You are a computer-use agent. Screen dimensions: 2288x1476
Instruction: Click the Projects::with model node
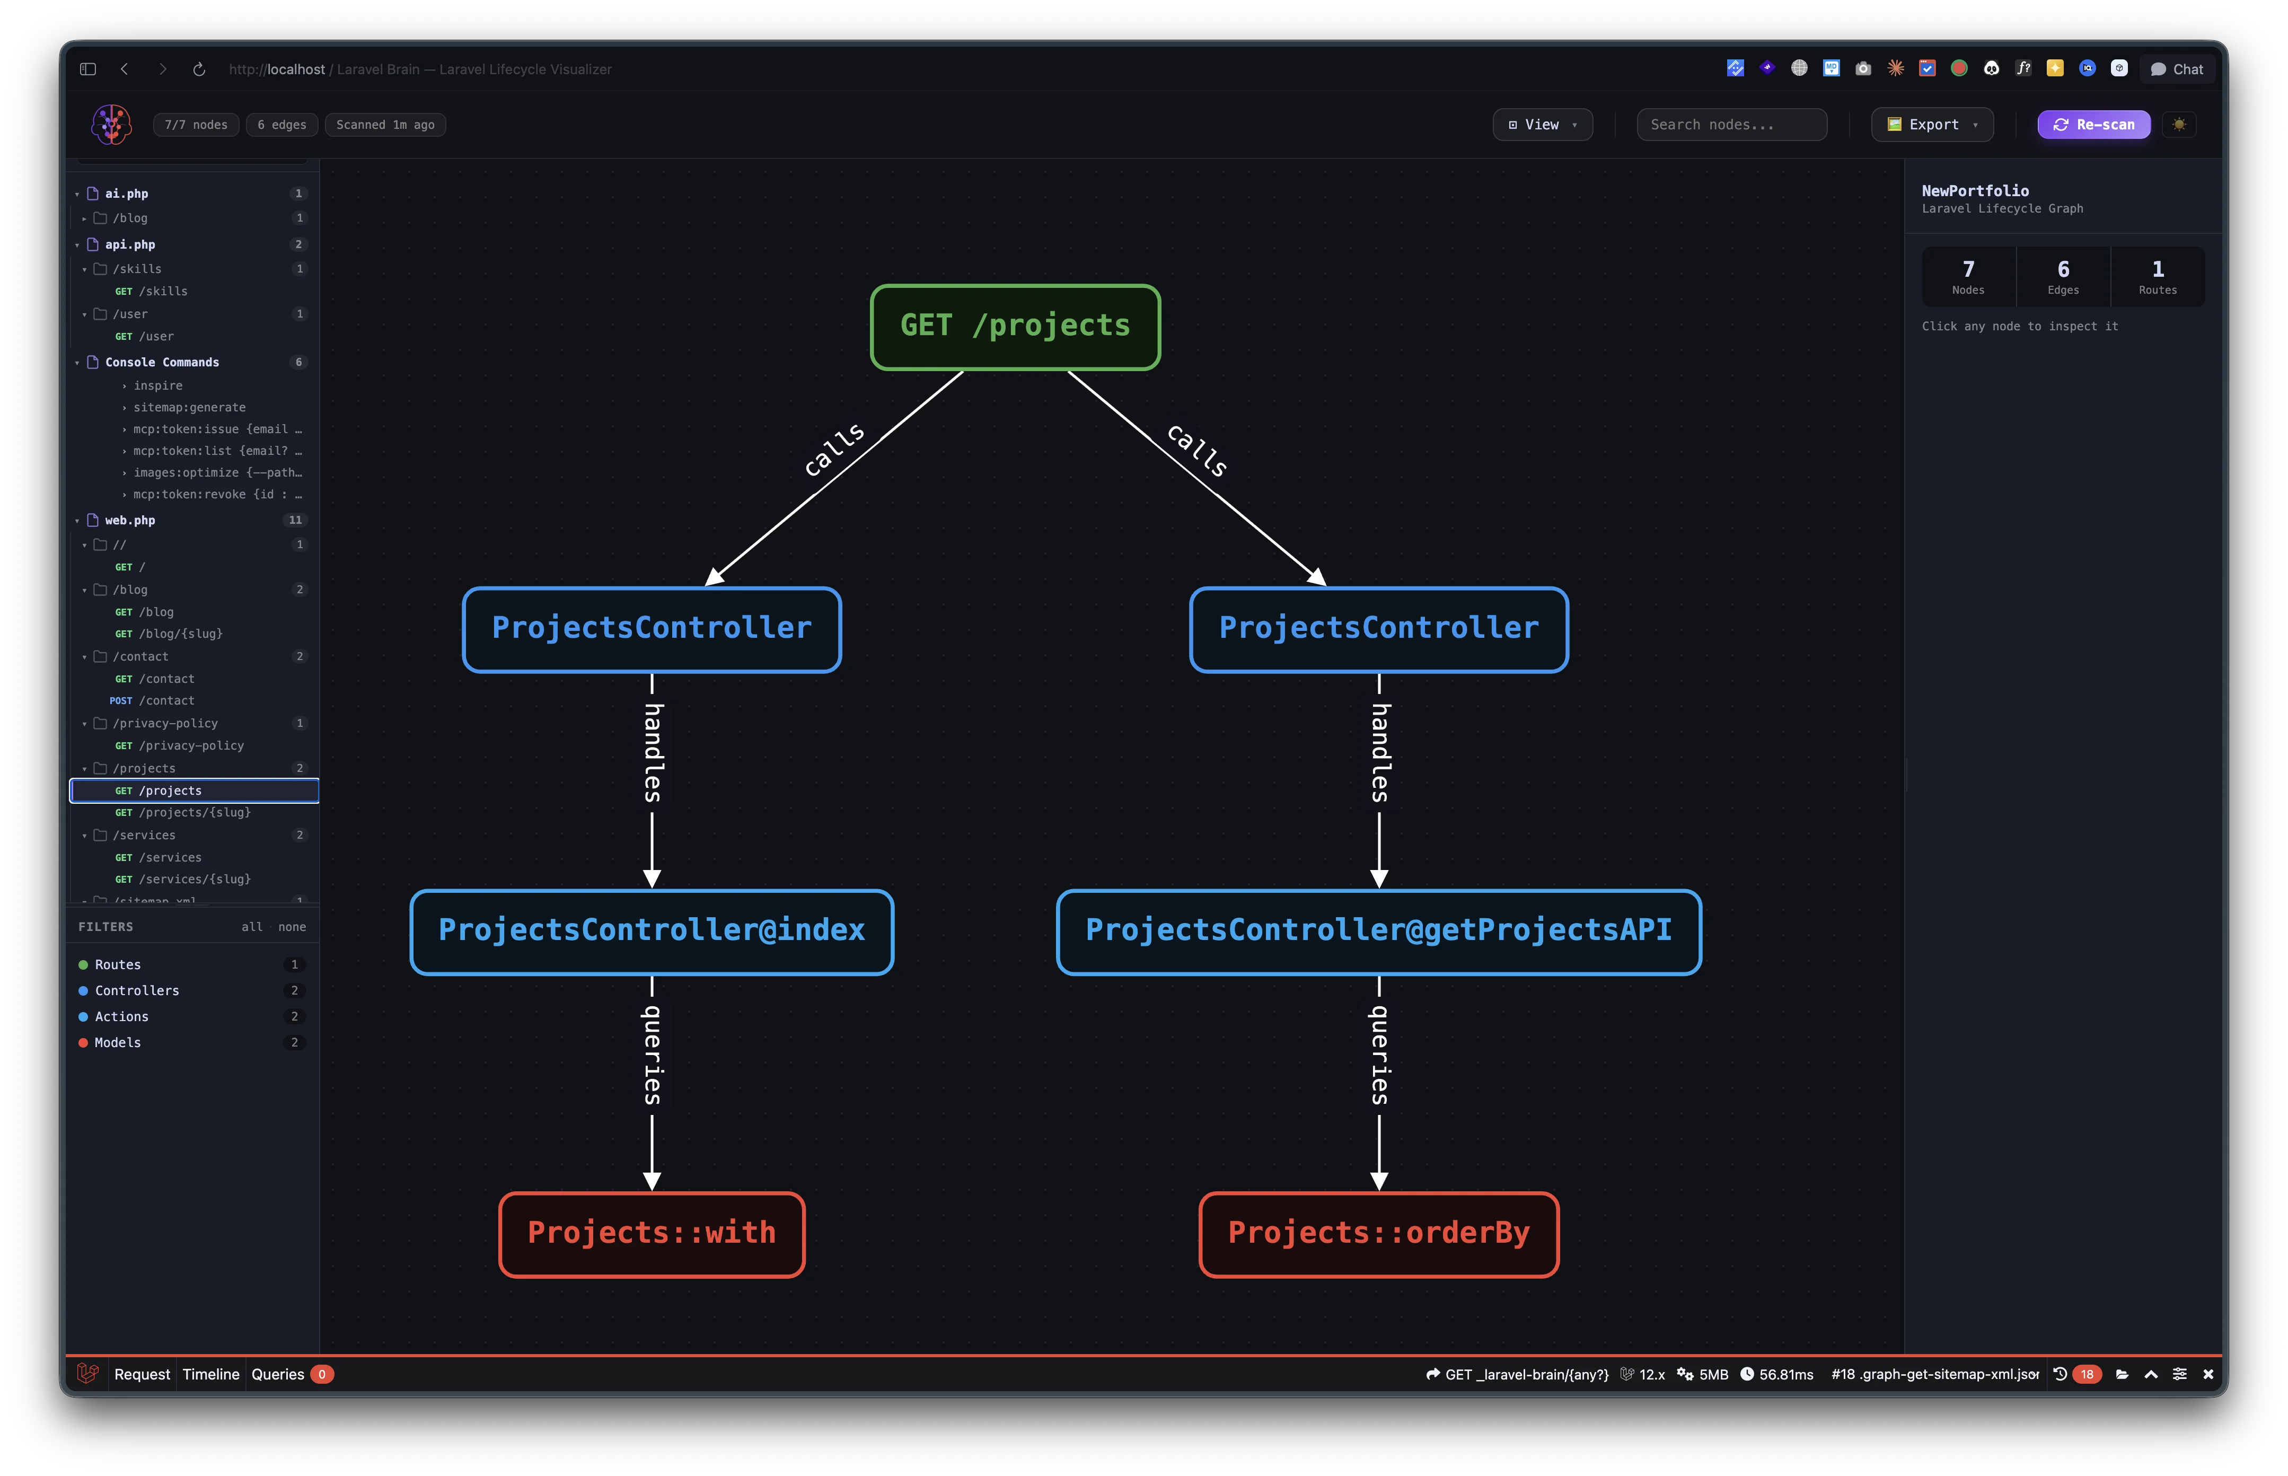[x=652, y=1234]
